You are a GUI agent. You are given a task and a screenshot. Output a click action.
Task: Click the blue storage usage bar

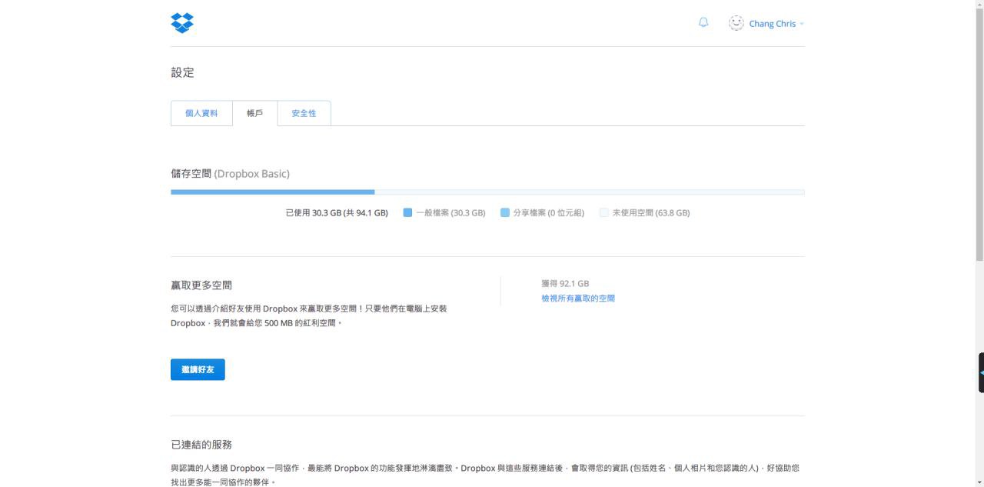273,192
